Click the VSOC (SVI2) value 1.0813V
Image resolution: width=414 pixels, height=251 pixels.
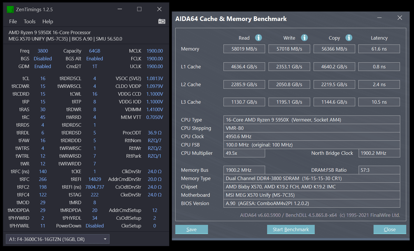pos(155,78)
